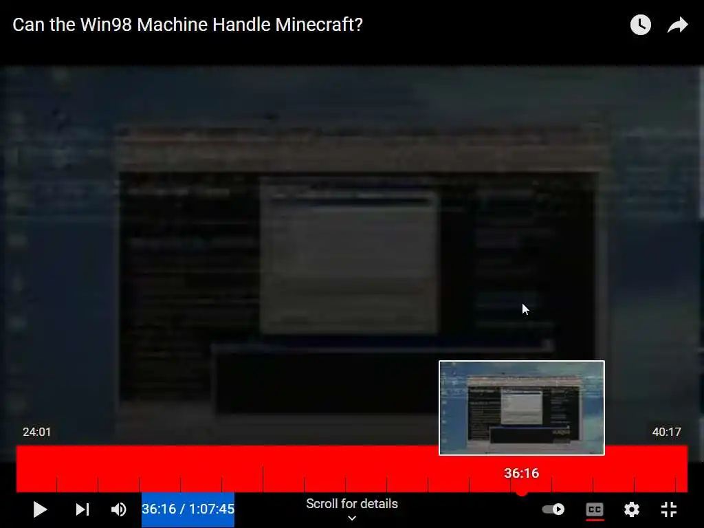The image size is (704, 528).
Task: Exit full screen mode
Action: (x=669, y=509)
